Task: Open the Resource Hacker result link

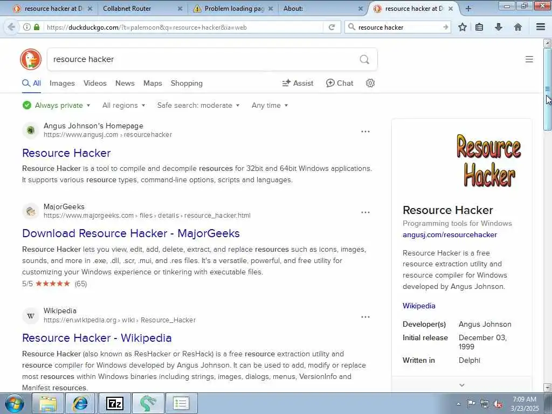Action: coord(66,153)
